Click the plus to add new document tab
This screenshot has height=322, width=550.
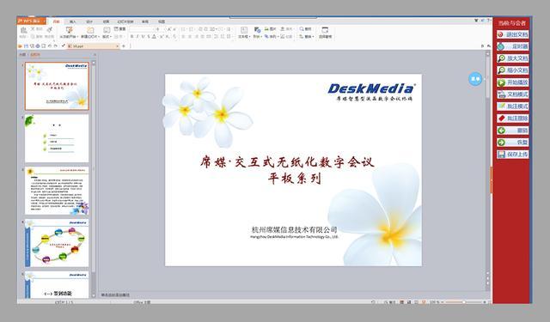124,46
